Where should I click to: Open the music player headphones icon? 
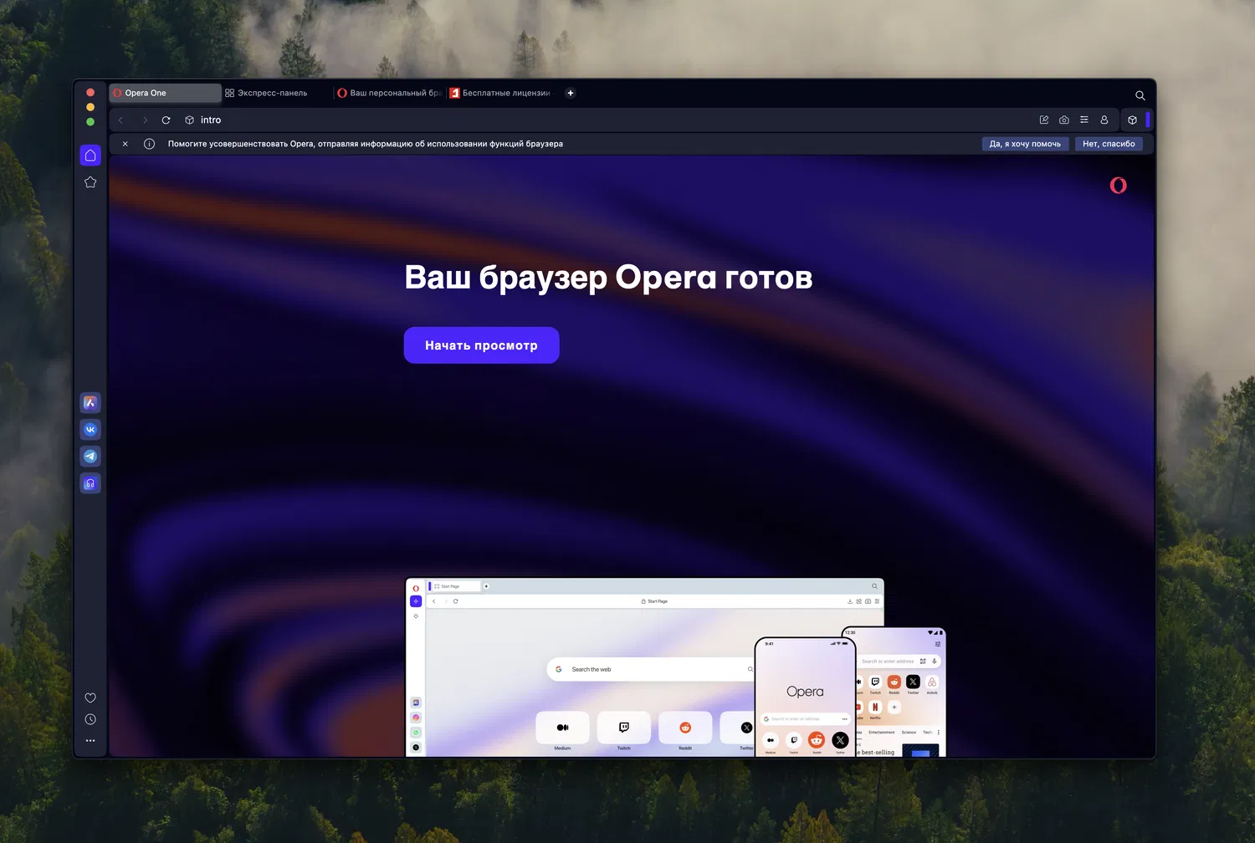point(90,483)
